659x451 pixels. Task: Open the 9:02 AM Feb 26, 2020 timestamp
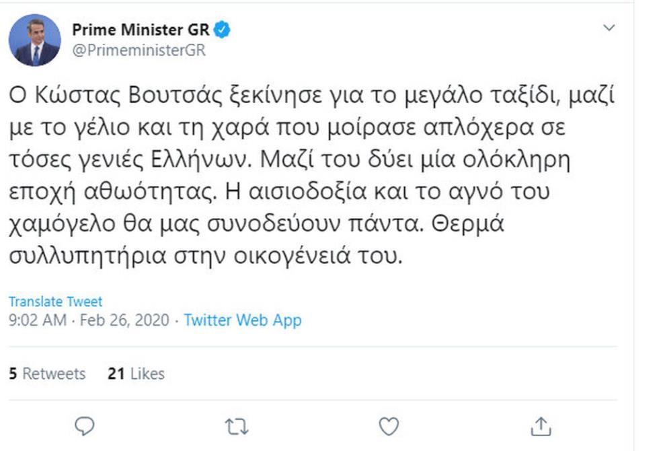[90, 320]
